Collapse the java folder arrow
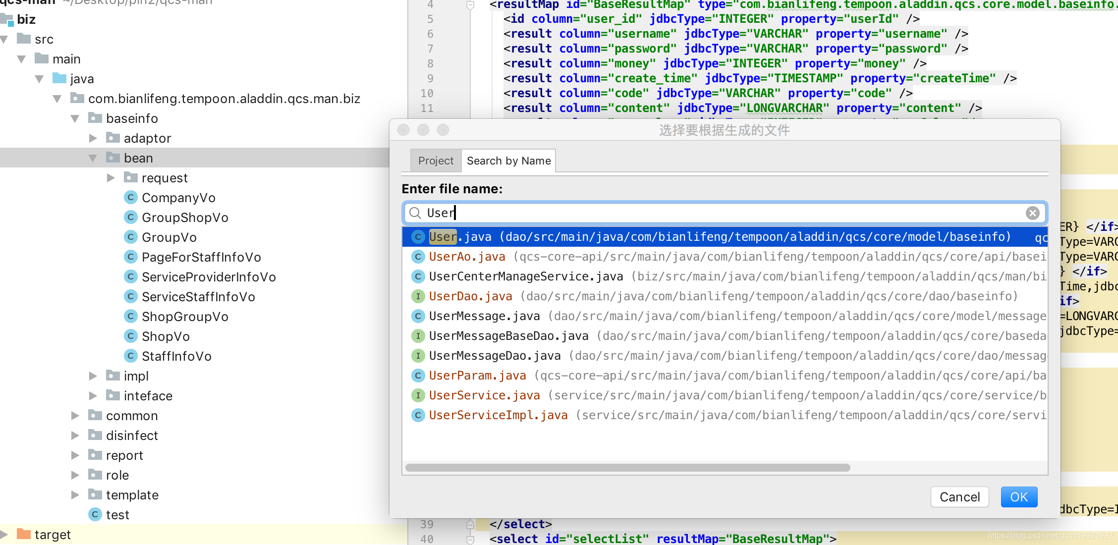This screenshot has height=545, width=1118. tap(39, 79)
